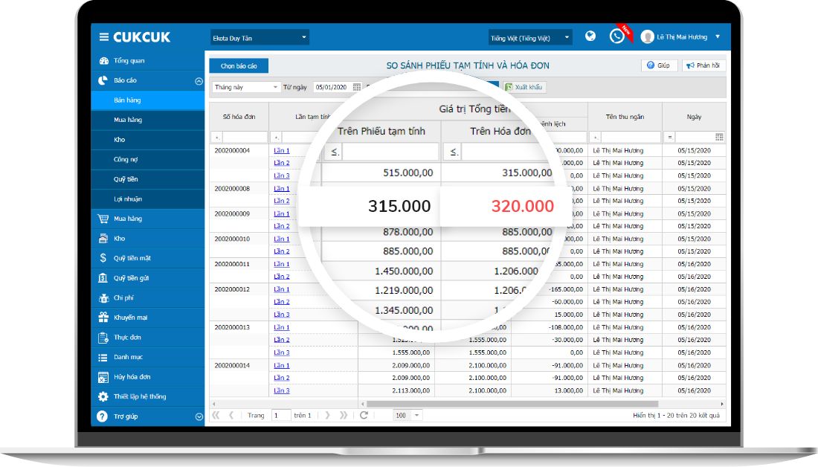Click the horizontal scrollbar below the table
The height and width of the screenshot is (467, 818).
[512, 404]
